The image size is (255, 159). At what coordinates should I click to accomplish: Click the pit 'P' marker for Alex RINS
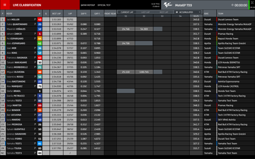coord(35,53)
